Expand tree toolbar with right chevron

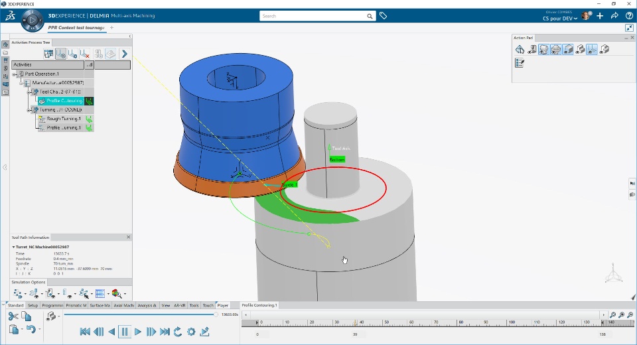[x=125, y=54]
